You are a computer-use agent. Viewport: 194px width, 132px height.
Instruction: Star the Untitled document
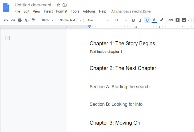pos(58,5)
